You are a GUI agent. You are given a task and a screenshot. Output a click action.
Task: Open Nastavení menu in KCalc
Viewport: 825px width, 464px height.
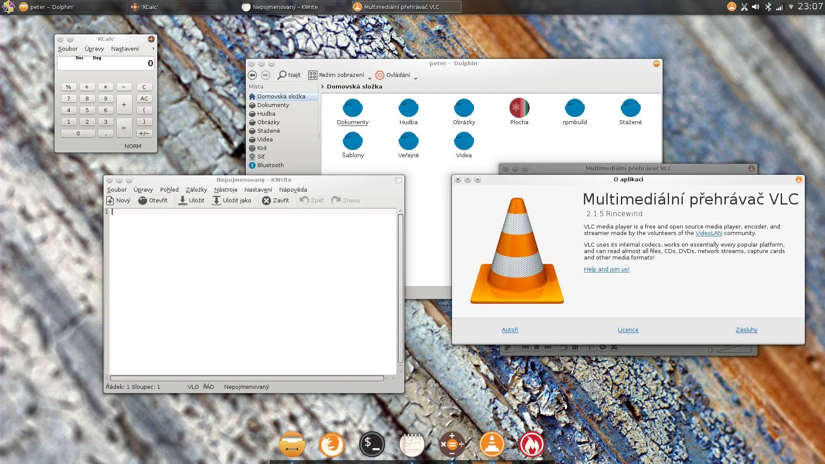(x=125, y=49)
